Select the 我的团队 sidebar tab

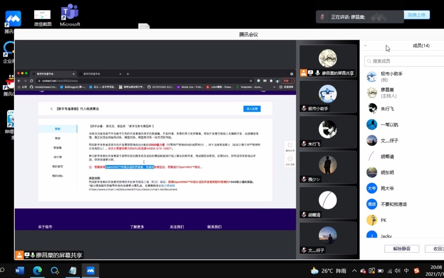point(58,176)
